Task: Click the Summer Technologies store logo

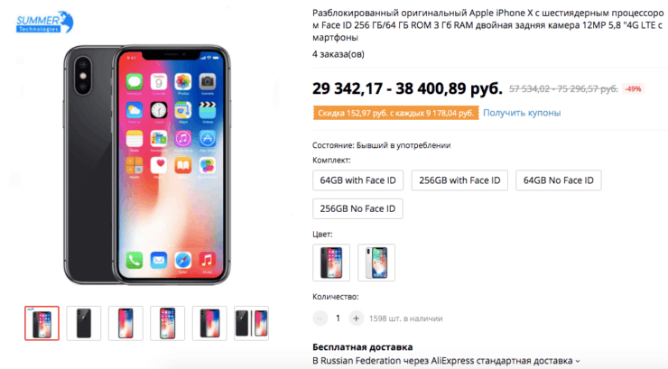Action: coord(45,23)
